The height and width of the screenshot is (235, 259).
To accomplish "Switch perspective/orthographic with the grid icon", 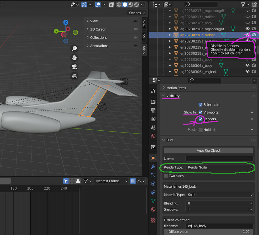I will tap(74, 76).
